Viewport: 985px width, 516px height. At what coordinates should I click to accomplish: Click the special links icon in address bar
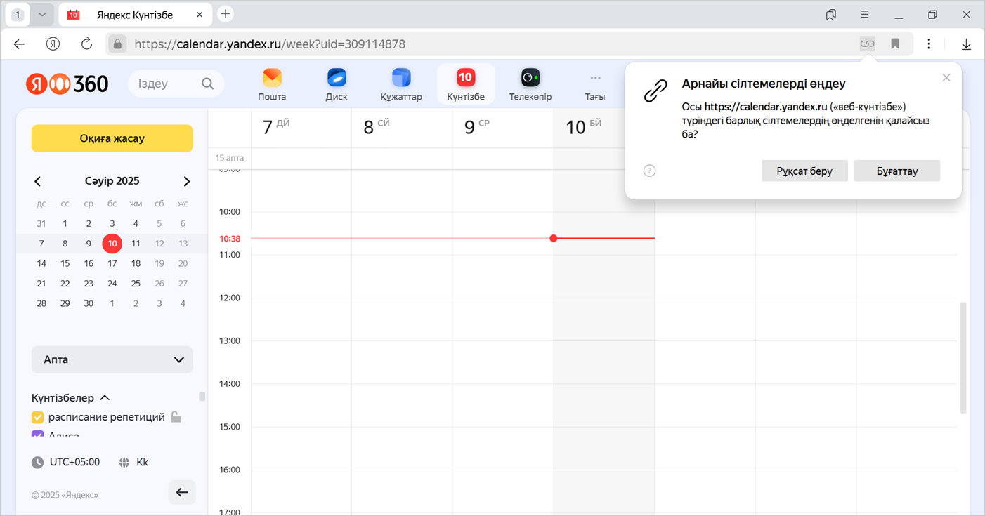tap(868, 44)
